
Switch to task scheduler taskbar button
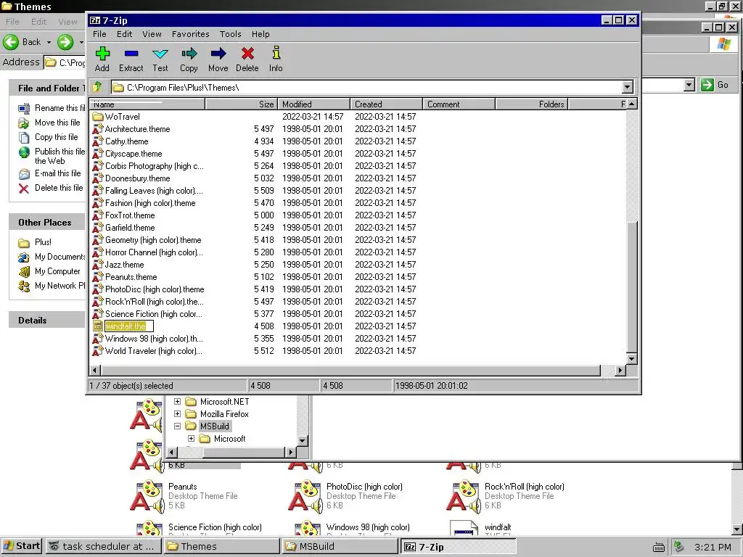[103, 546]
